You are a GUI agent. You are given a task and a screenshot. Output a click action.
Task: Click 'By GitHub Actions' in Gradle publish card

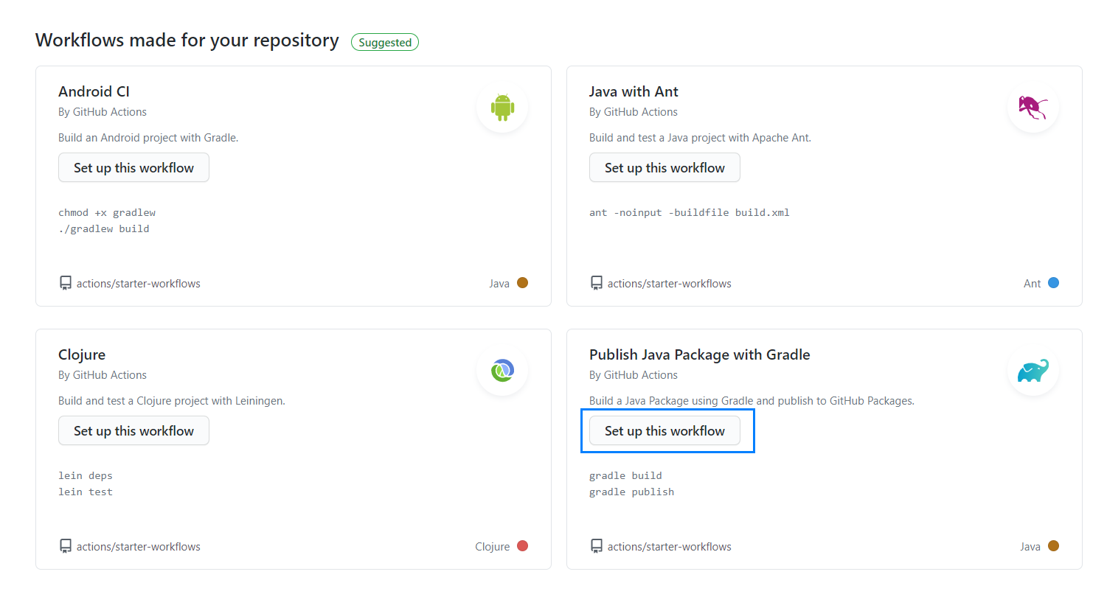click(634, 375)
